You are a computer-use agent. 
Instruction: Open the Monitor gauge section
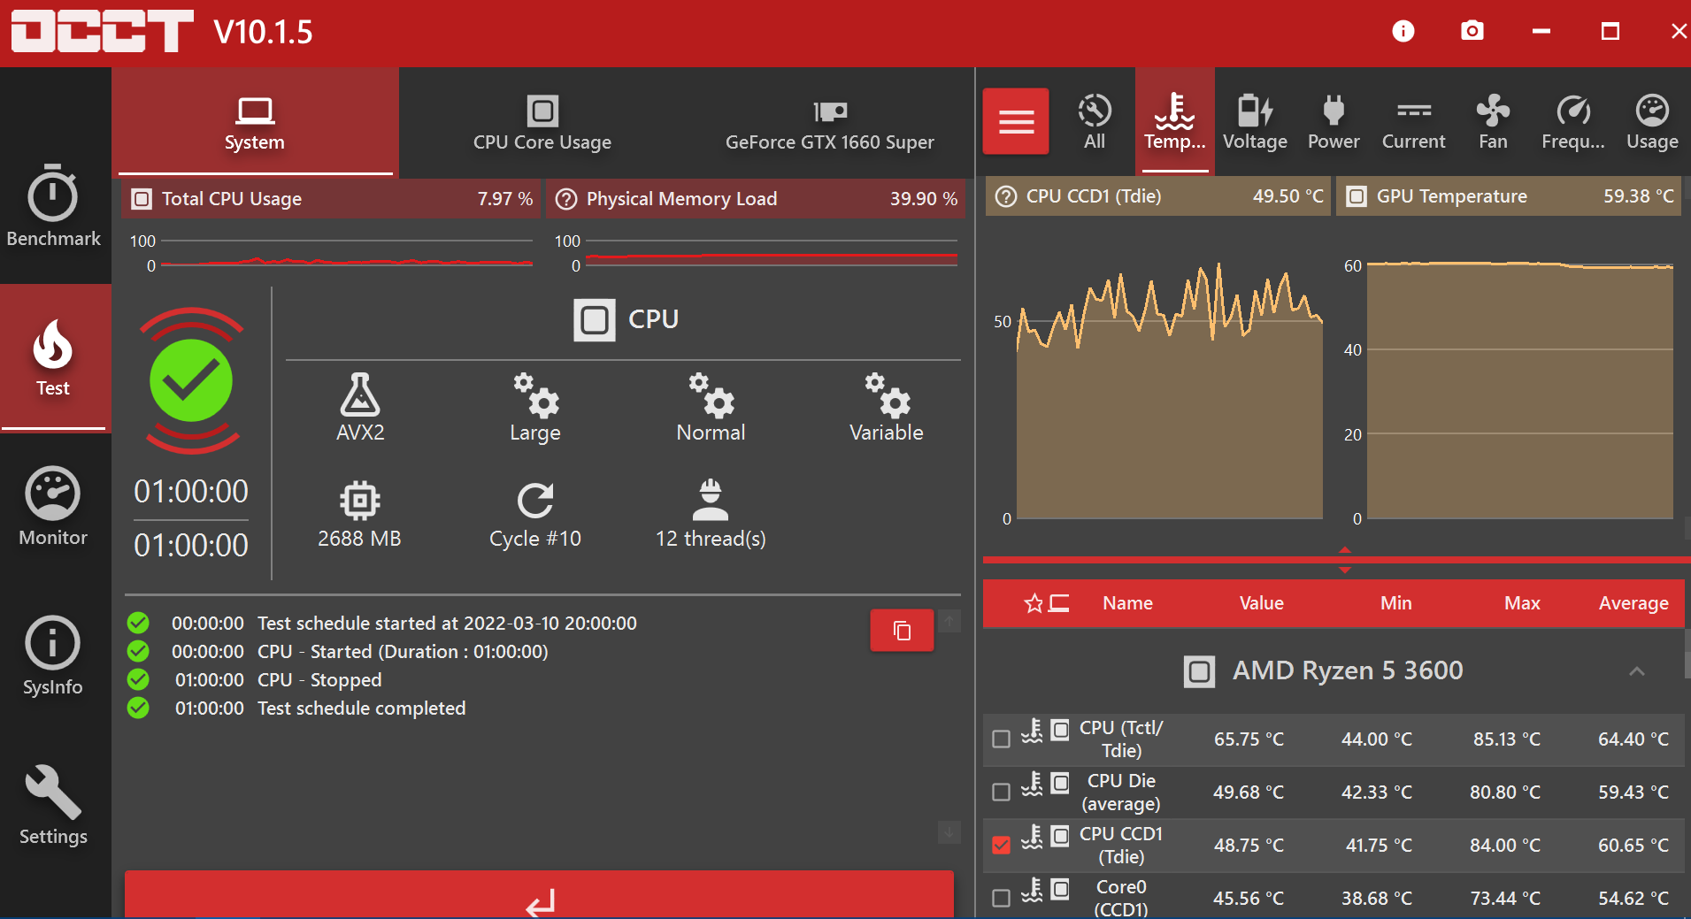tap(53, 506)
